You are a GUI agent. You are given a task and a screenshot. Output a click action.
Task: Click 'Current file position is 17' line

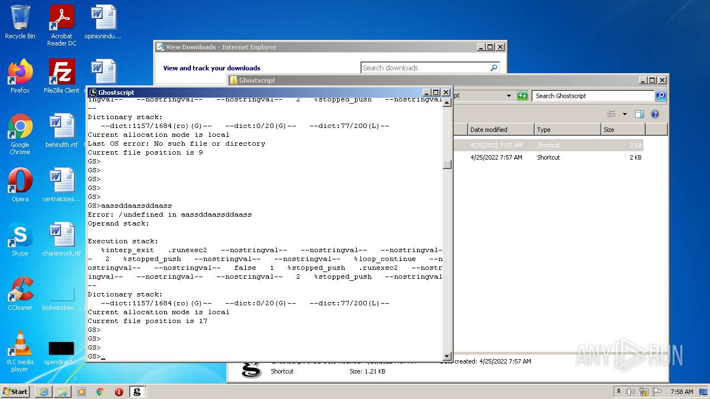148,321
